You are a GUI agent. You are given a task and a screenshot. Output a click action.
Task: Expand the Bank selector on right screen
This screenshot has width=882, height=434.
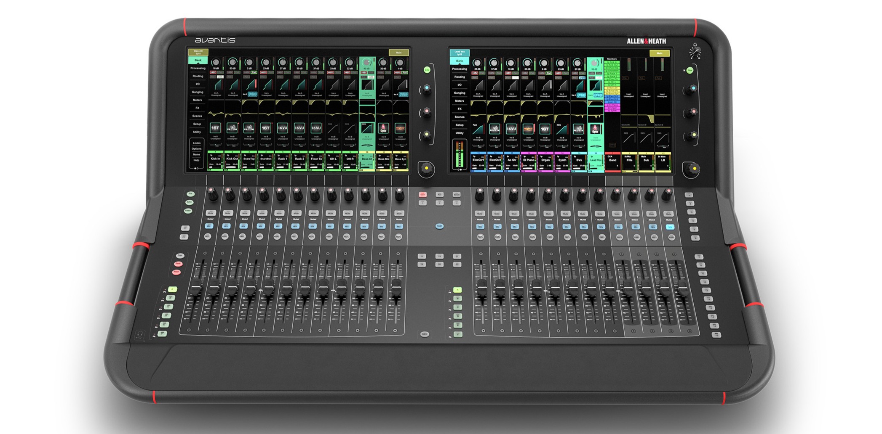(459, 61)
